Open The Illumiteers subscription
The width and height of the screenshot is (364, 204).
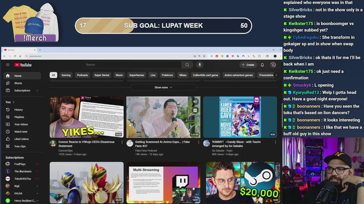pyautogui.click(x=22, y=171)
